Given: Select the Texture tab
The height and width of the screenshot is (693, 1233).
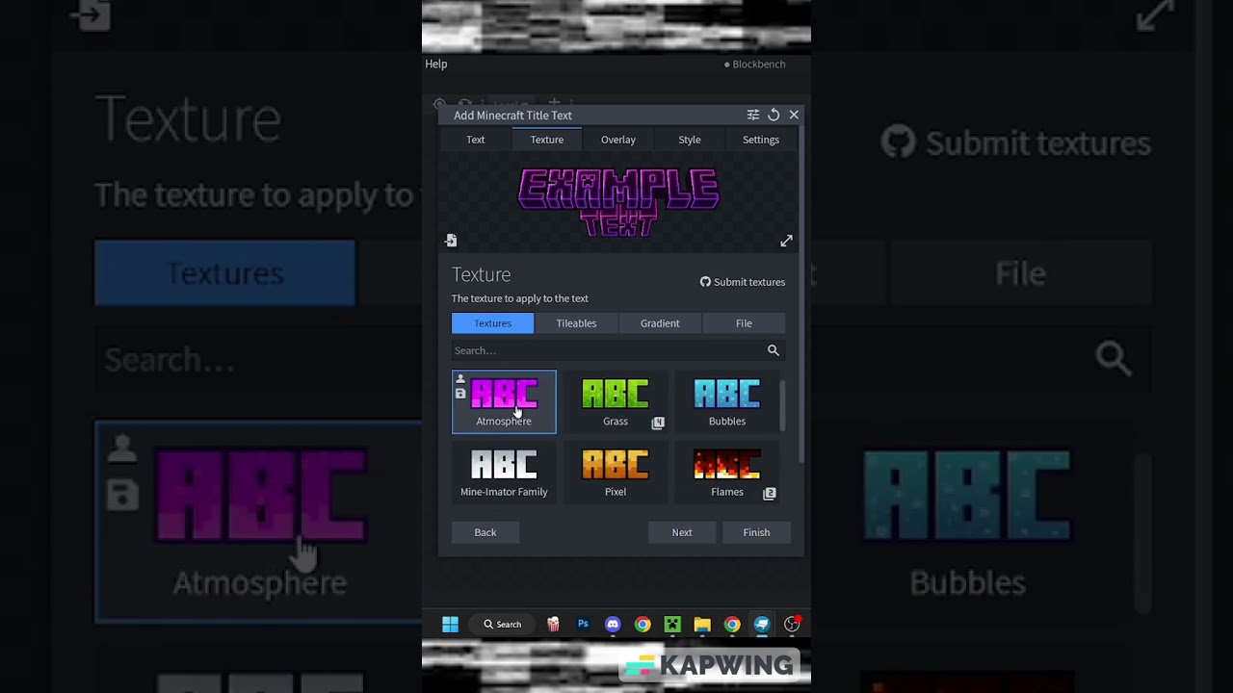Looking at the screenshot, I should (x=547, y=140).
